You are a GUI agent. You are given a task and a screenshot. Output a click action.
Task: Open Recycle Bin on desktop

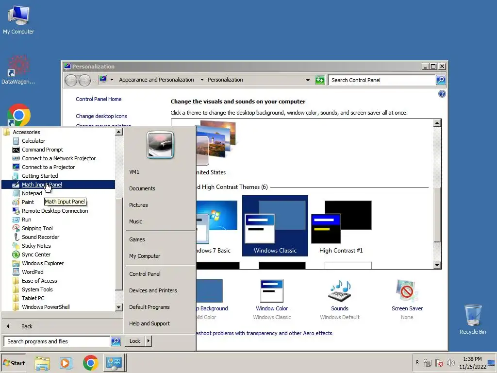tap(473, 319)
